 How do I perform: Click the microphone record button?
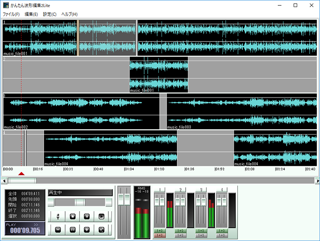coord(58,216)
